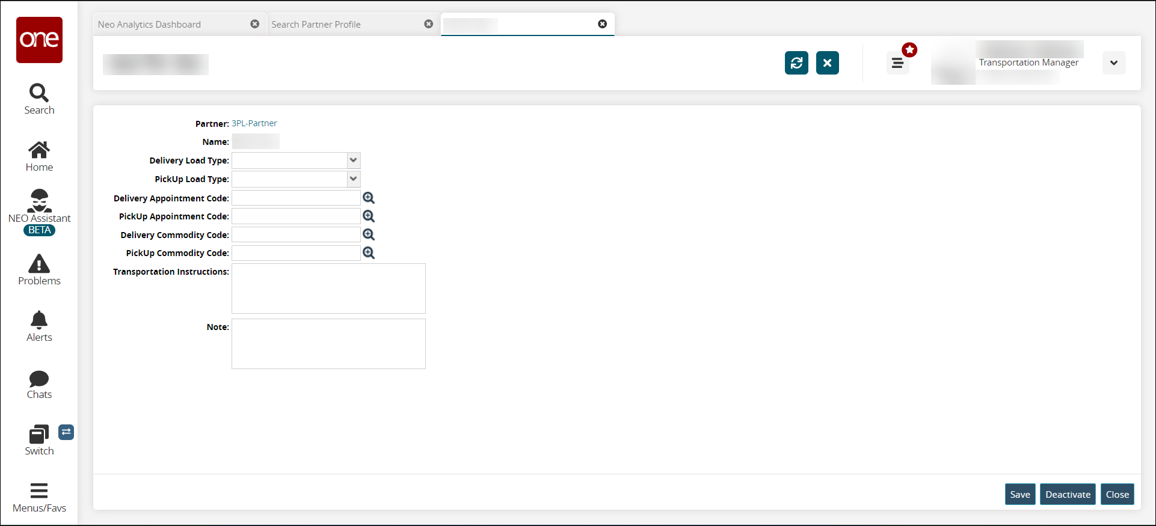Focus the PickUp Commodity Code field

click(x=296, y=253)
